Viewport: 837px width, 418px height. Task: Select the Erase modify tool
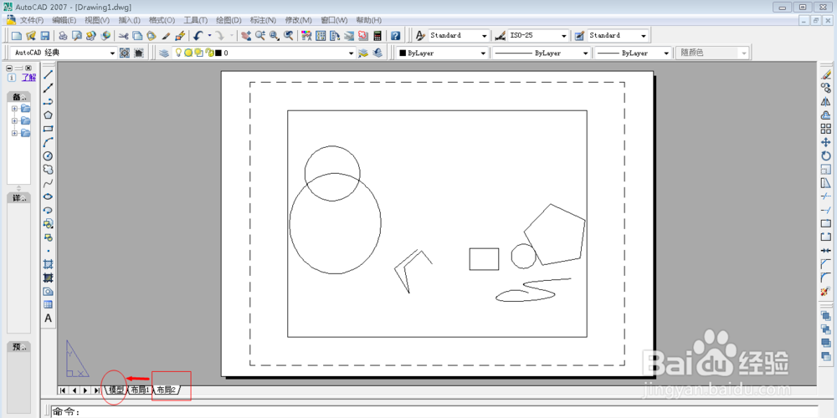pos(826,74)
